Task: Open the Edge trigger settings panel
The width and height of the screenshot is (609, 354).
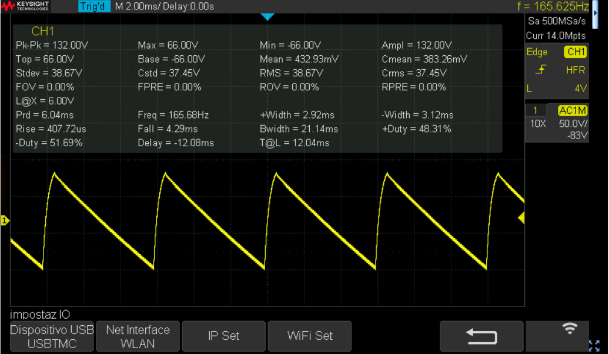Action: click(x=537, y=52)
